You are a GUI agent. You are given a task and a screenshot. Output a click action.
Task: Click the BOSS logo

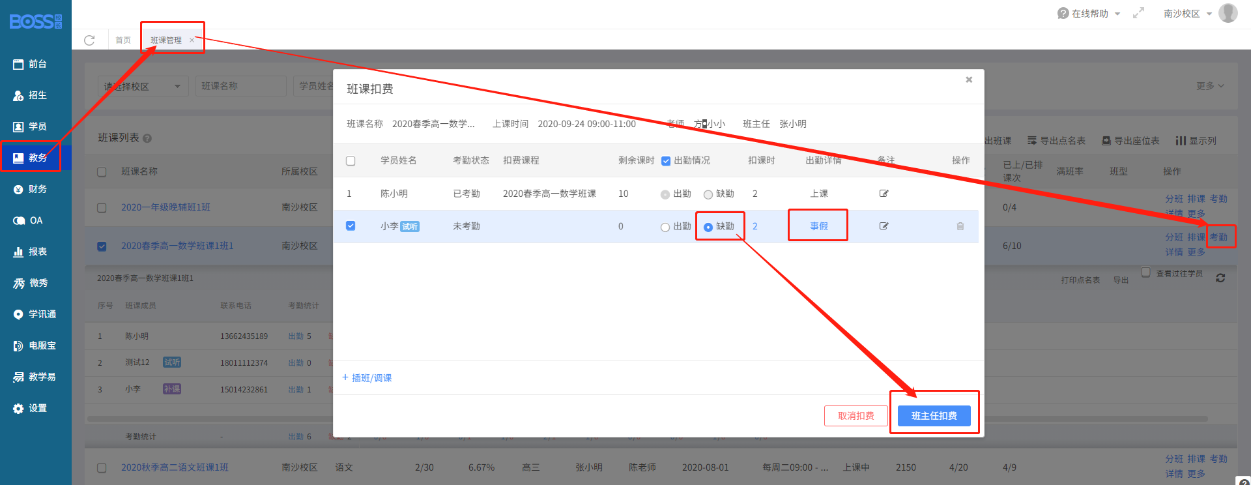click(36, 22)
